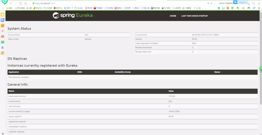Viewport: 262px width, 135px height.
Task: Click the green floating ball at right edge
Action: [261, 68]
